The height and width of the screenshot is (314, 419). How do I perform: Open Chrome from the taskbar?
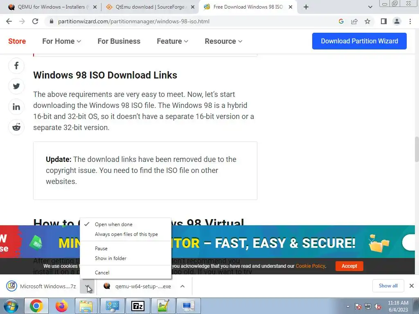pos(36,306)
